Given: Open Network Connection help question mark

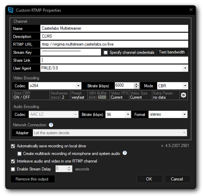Looking at the screenshot, I should pyautogui.click(x=51, y=125).
